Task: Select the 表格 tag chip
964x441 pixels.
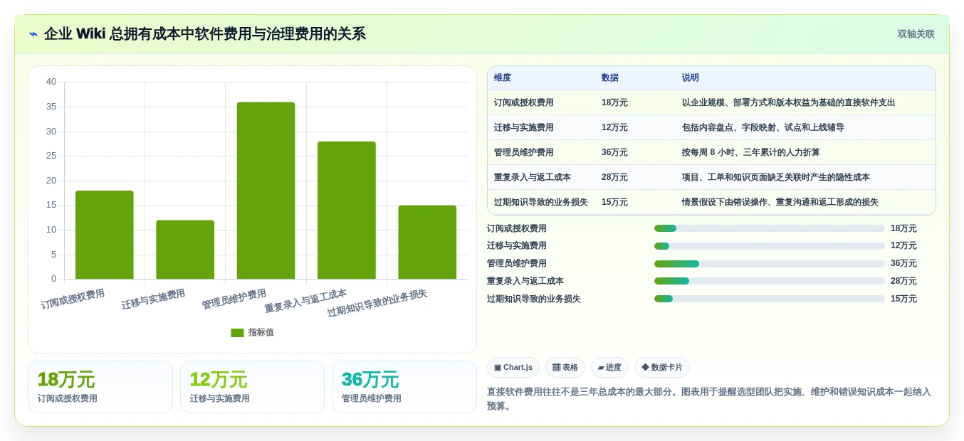Action: (x=565, y=368)
